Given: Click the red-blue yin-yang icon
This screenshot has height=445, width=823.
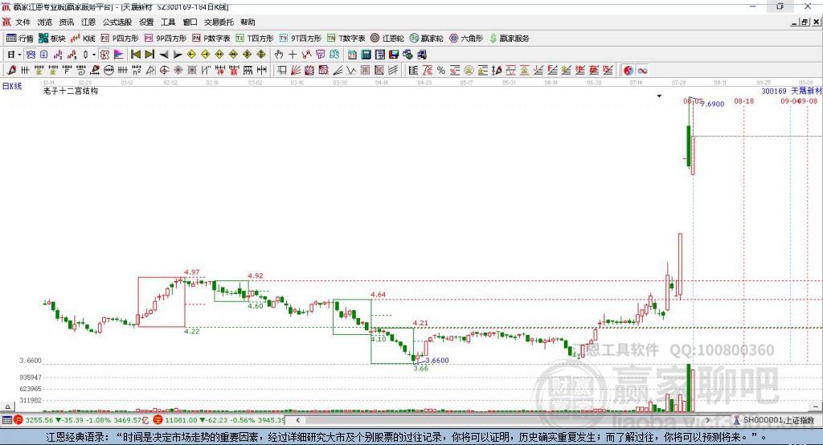Looking at the screenshot, I should (629, 71).
